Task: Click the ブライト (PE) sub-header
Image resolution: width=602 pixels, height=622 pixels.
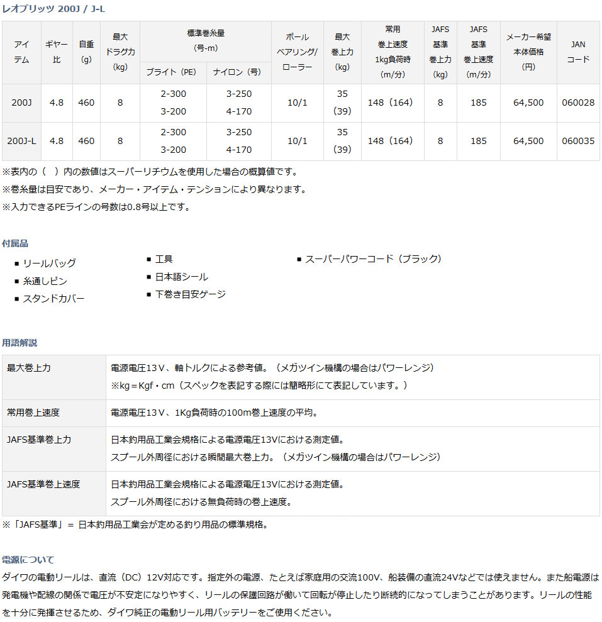Action: (x=173, y=72)
